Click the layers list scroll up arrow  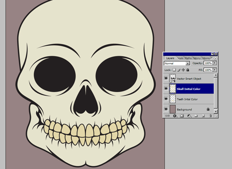click(x=216, y=75)
